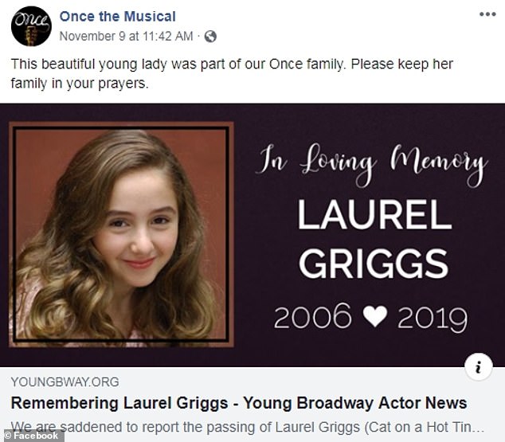
Task: Click the "Once the Musical" page name
Action: pos(118,16)
